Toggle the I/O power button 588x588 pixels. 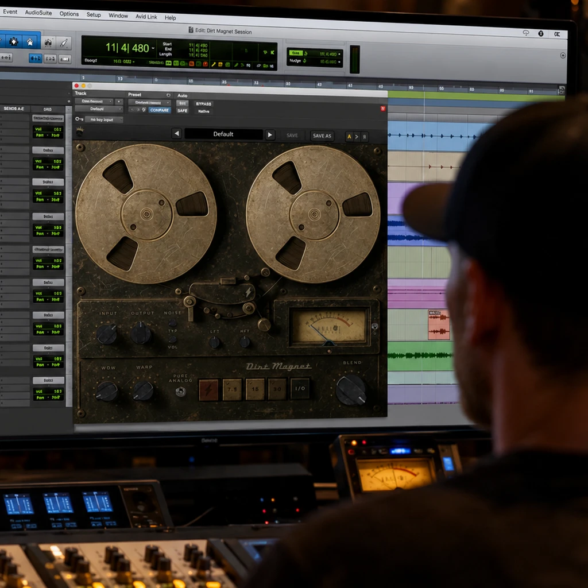pos(300,389)
